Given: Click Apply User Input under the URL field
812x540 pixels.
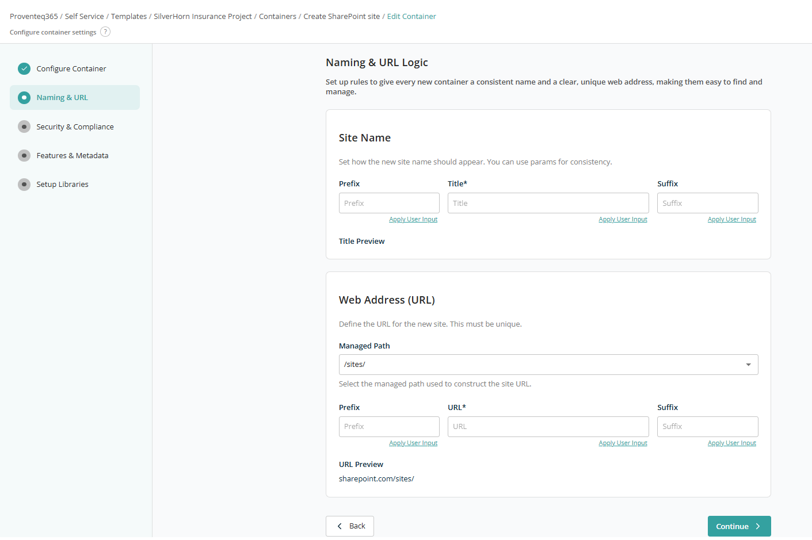Looking at the screenshot, I should tap(623, 443).
